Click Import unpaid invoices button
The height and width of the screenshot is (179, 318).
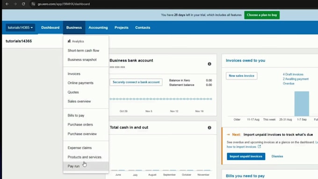click(x=246, y=156)
